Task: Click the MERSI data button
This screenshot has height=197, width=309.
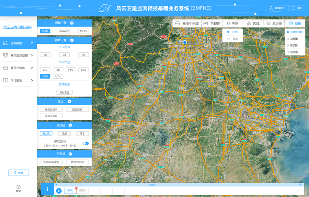Action: click(83, 31)
